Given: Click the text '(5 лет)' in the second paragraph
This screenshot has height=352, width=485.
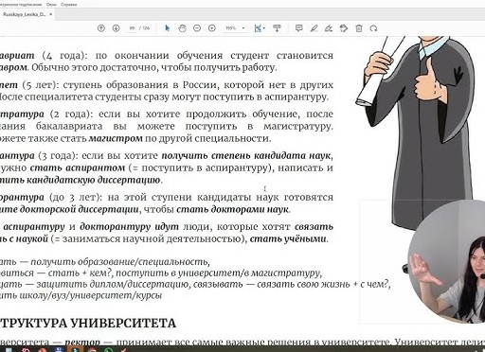Looking at the screenshot, I should (x=41, y=85).
